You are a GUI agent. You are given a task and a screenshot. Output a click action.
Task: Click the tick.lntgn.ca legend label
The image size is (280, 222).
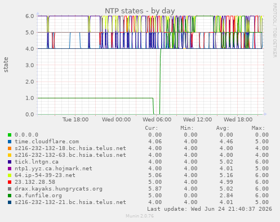tap(37, 162)
